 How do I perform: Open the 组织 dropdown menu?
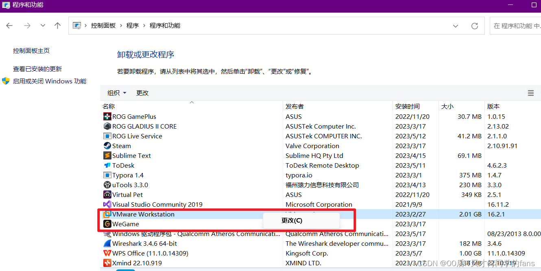[x=117, y=93]
